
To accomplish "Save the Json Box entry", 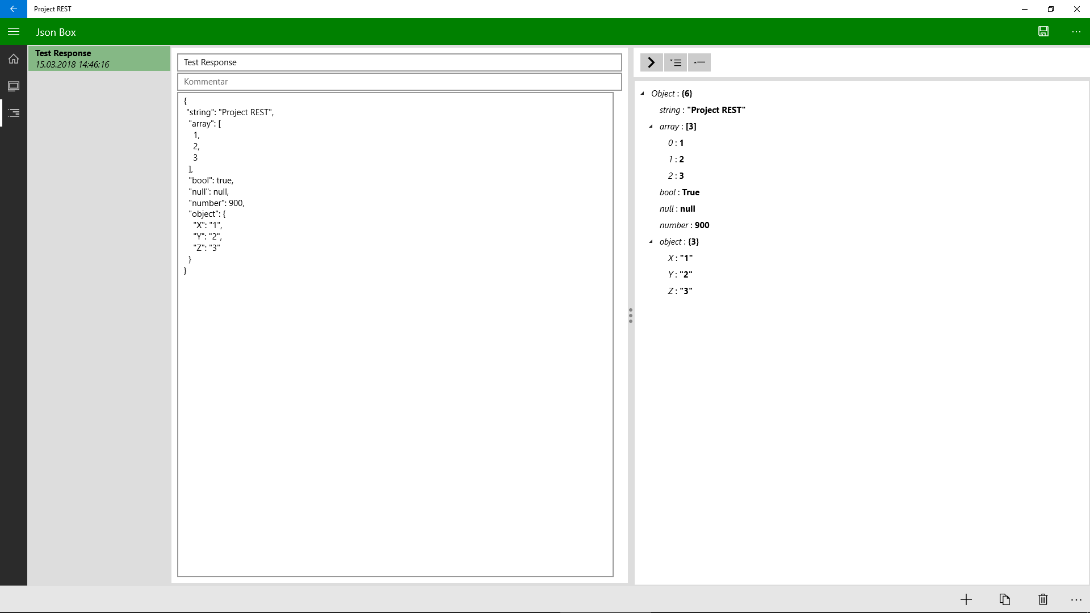I will tap(1043, 32).
